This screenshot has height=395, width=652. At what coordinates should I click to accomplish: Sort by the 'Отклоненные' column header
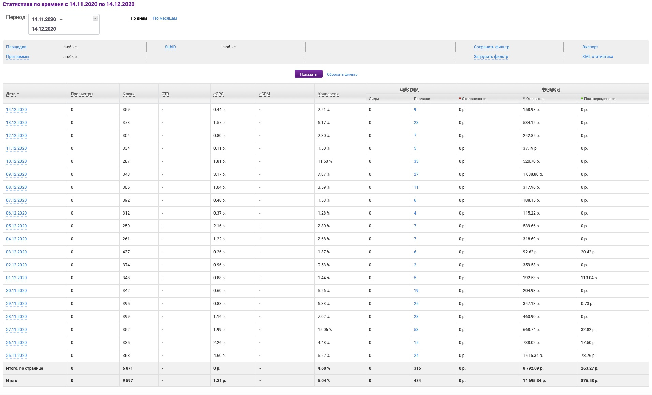point(474,99)
